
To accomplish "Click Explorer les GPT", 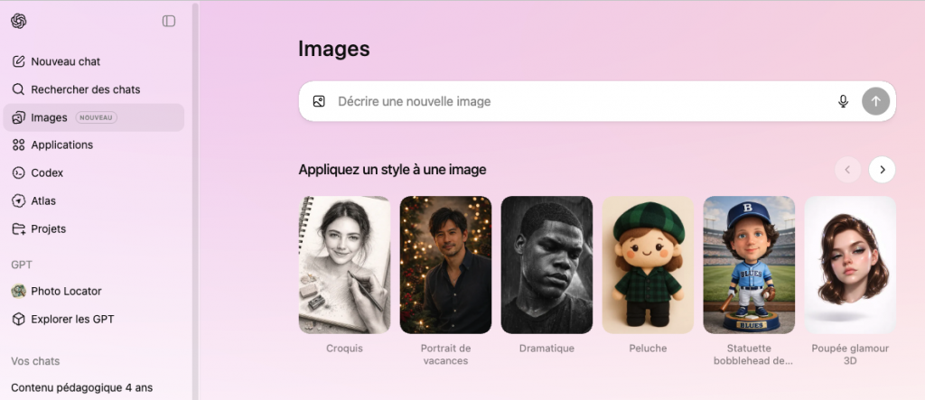I will click(72, 319).
